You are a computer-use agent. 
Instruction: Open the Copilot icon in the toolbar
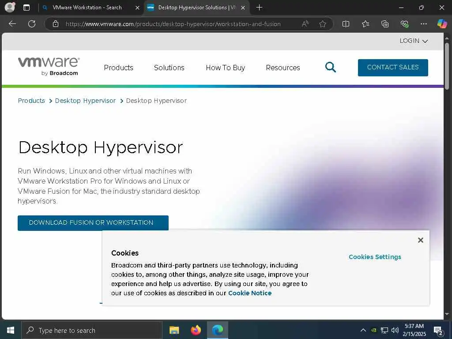442,24
